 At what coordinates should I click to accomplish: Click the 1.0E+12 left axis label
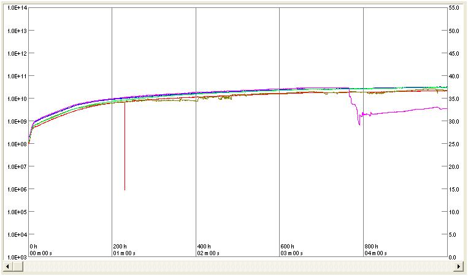click(17, 53)
